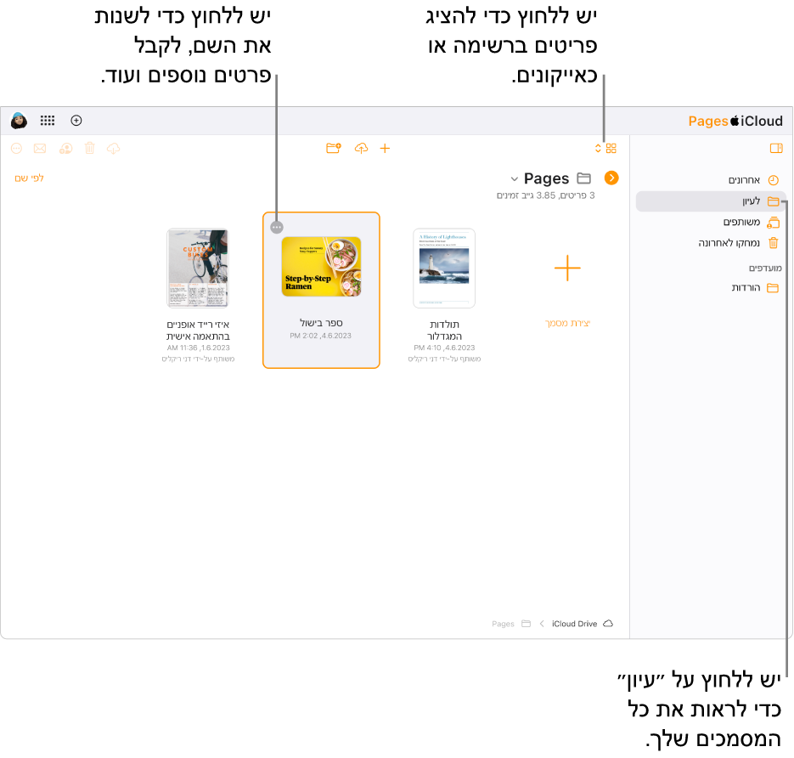Click the לפי שם sort link
Screen dimensions: 794x758
[29, 178]
